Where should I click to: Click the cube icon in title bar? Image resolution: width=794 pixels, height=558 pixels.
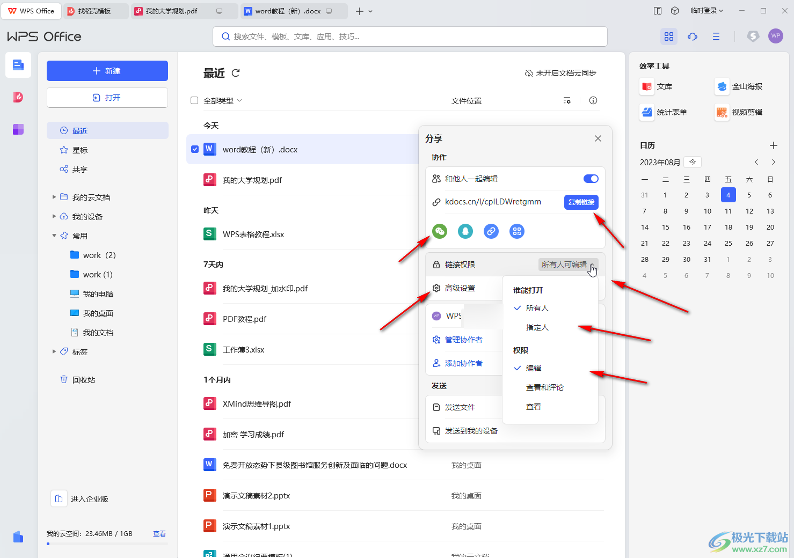pos(675,11)
